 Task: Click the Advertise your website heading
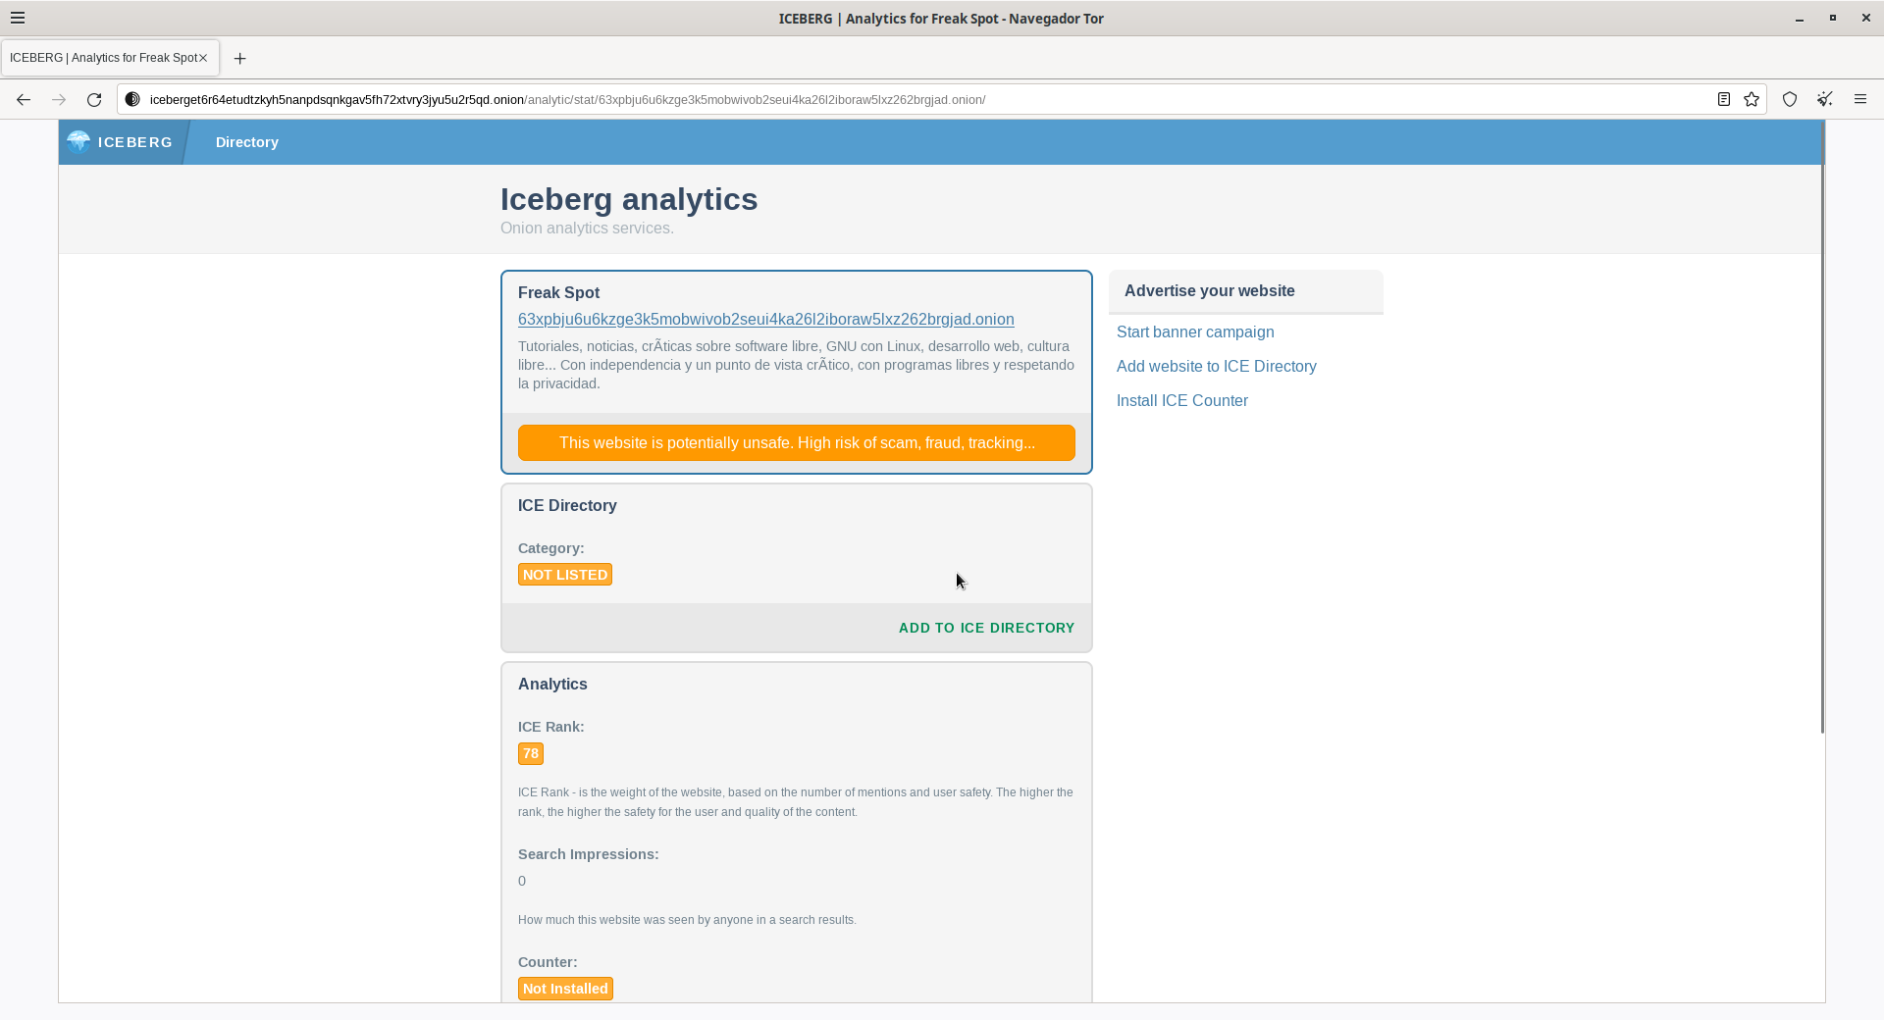(x=1210, y=290)
